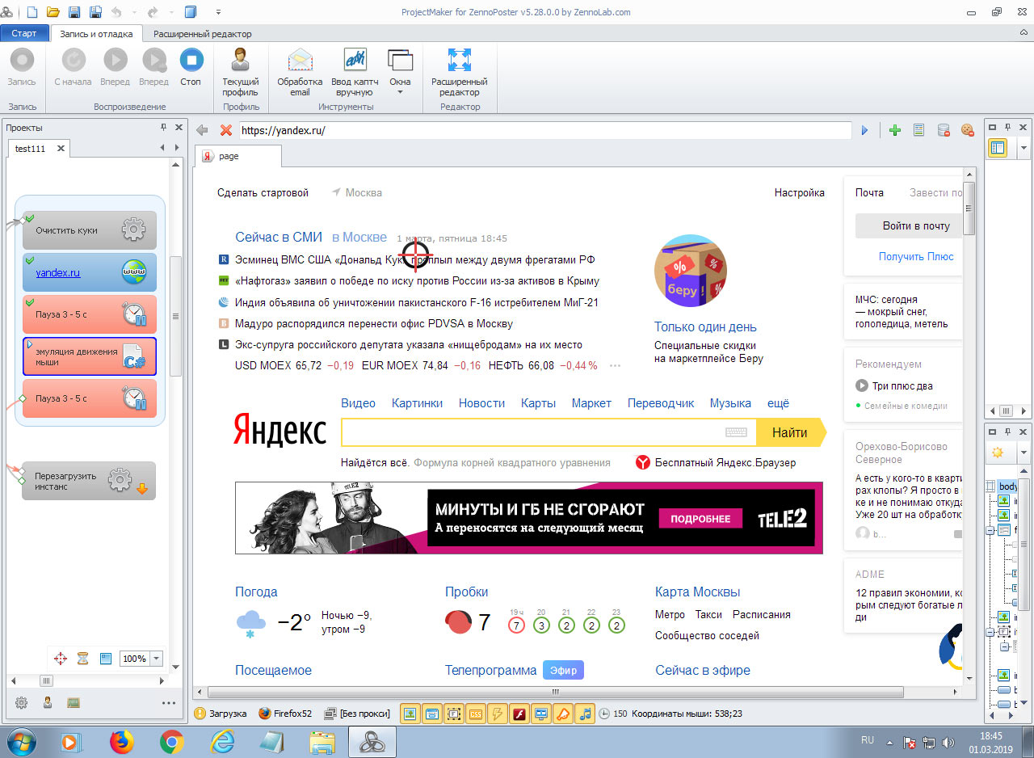Click the gear settings icon below the project
Image resolution: width=1034 pixels, height=758 pixels.
pos(22,702)
